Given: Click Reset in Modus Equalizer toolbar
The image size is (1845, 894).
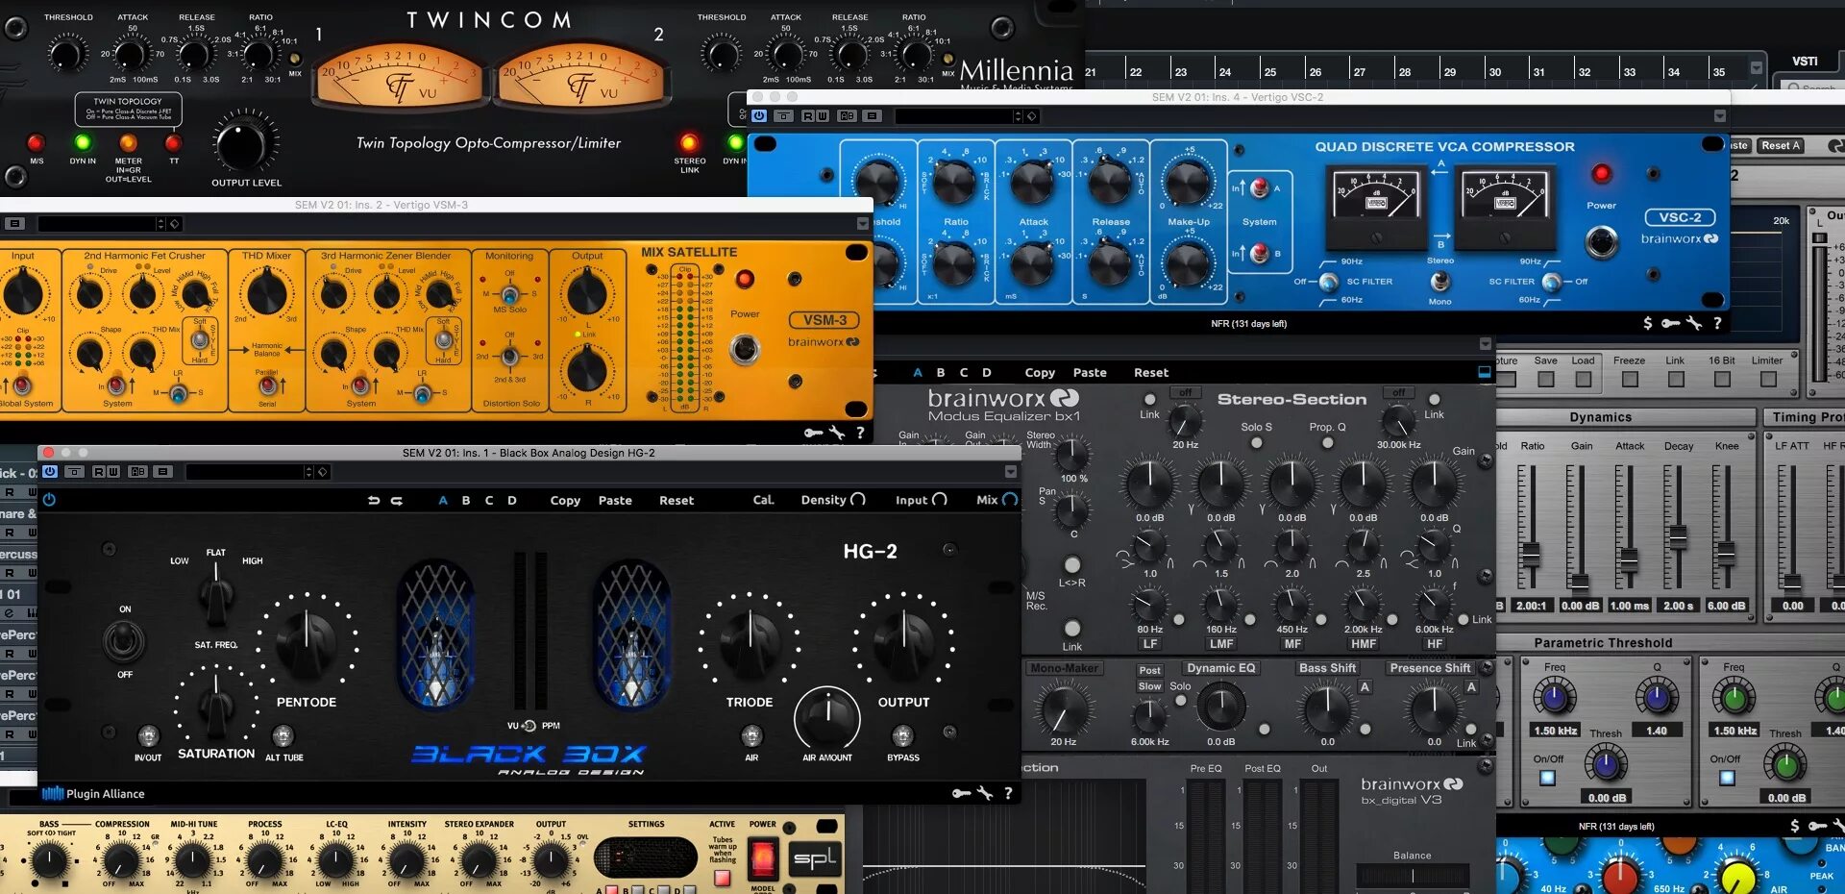Looking at the screenshot, I should tap(1151, 372).
